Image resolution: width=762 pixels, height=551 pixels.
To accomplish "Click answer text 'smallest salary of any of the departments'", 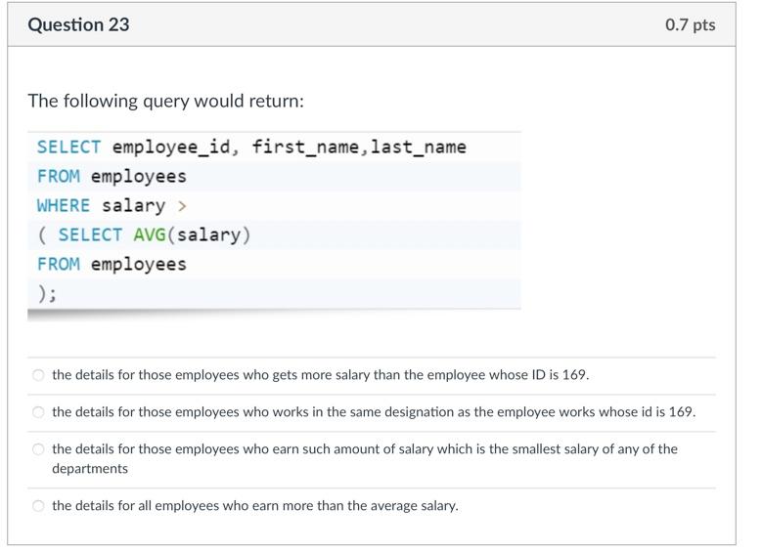I will 365,459.
